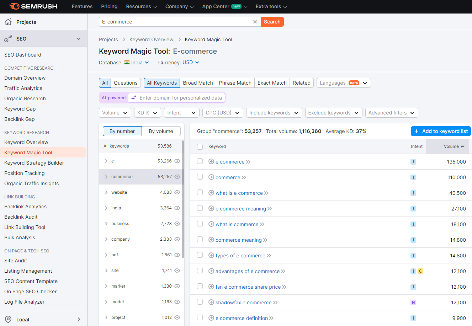Check the box for 'commerce' row
This screenshot has width=472, height=326.
[200, 177]
